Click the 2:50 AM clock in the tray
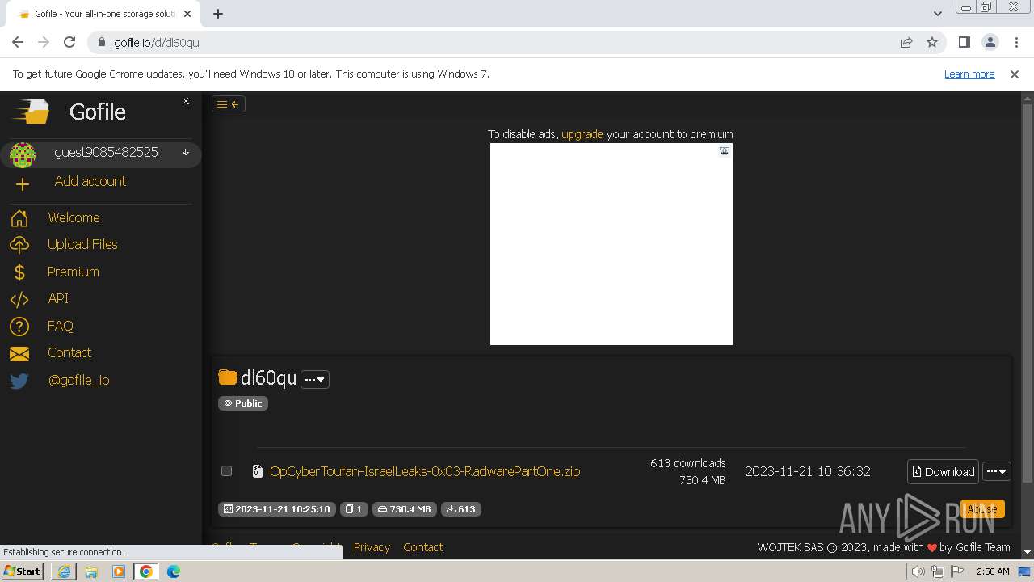Screen dimensions: 1034x582 pyautogui.click(x=993, y=571)
